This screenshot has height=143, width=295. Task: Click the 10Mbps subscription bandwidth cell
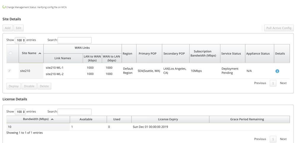point(196,71)
